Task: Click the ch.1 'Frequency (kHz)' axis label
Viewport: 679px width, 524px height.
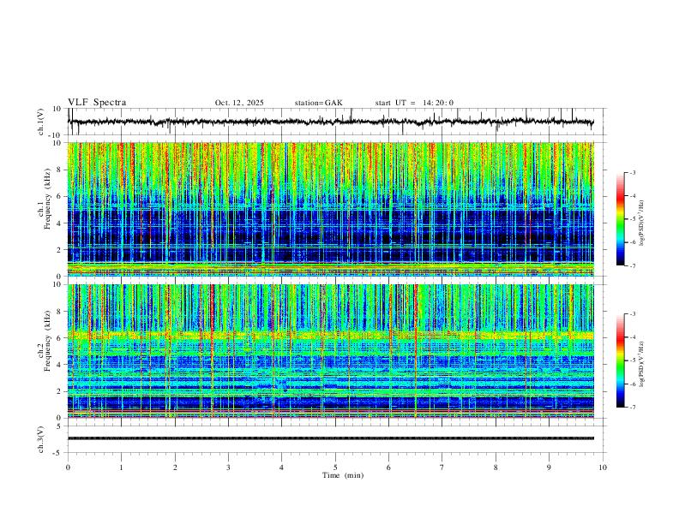Action: (47, 199)
